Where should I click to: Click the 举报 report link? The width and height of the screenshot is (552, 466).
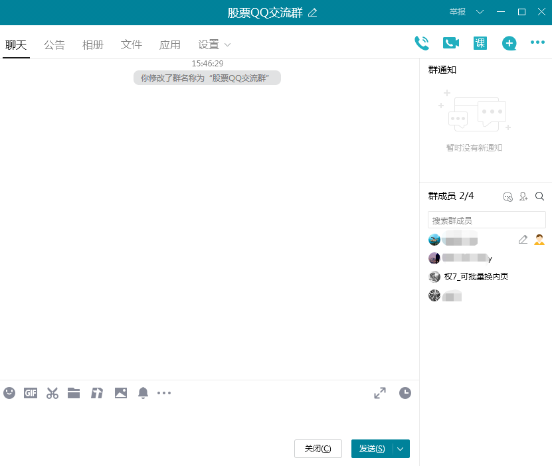click(457, 12)
